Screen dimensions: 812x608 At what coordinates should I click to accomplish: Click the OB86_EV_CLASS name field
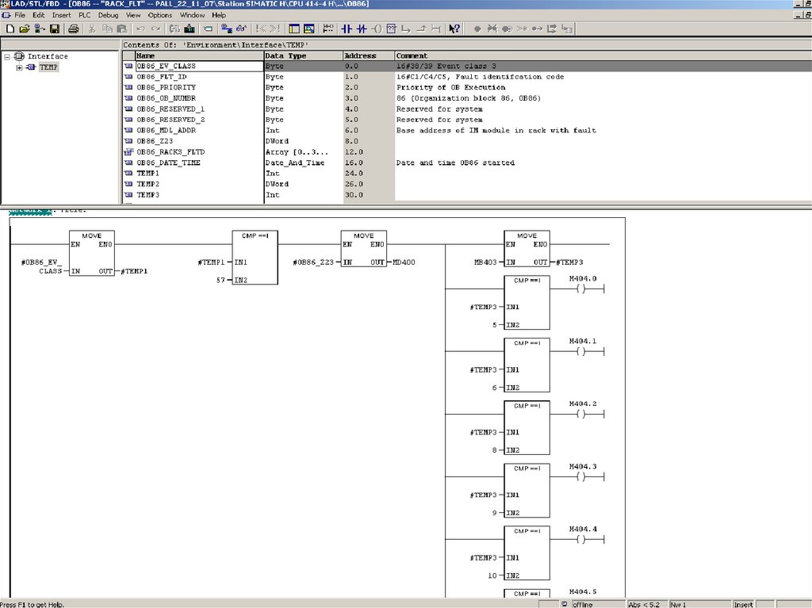[x=199, y=67]
